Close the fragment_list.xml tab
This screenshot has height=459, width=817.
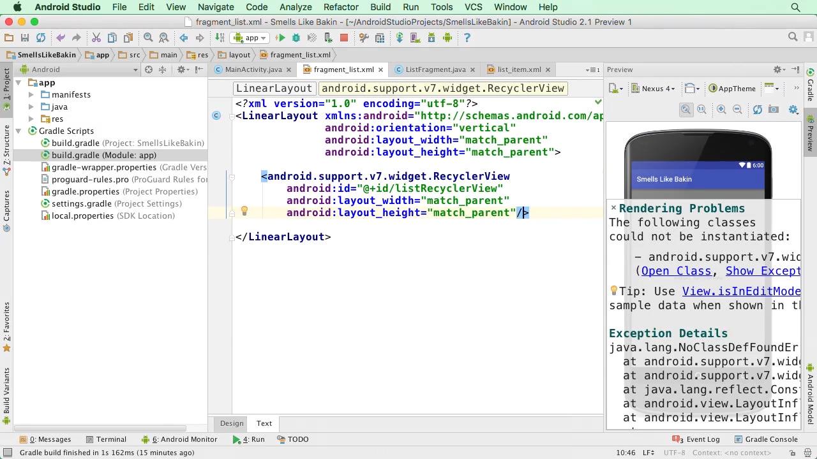coord(381,69)
